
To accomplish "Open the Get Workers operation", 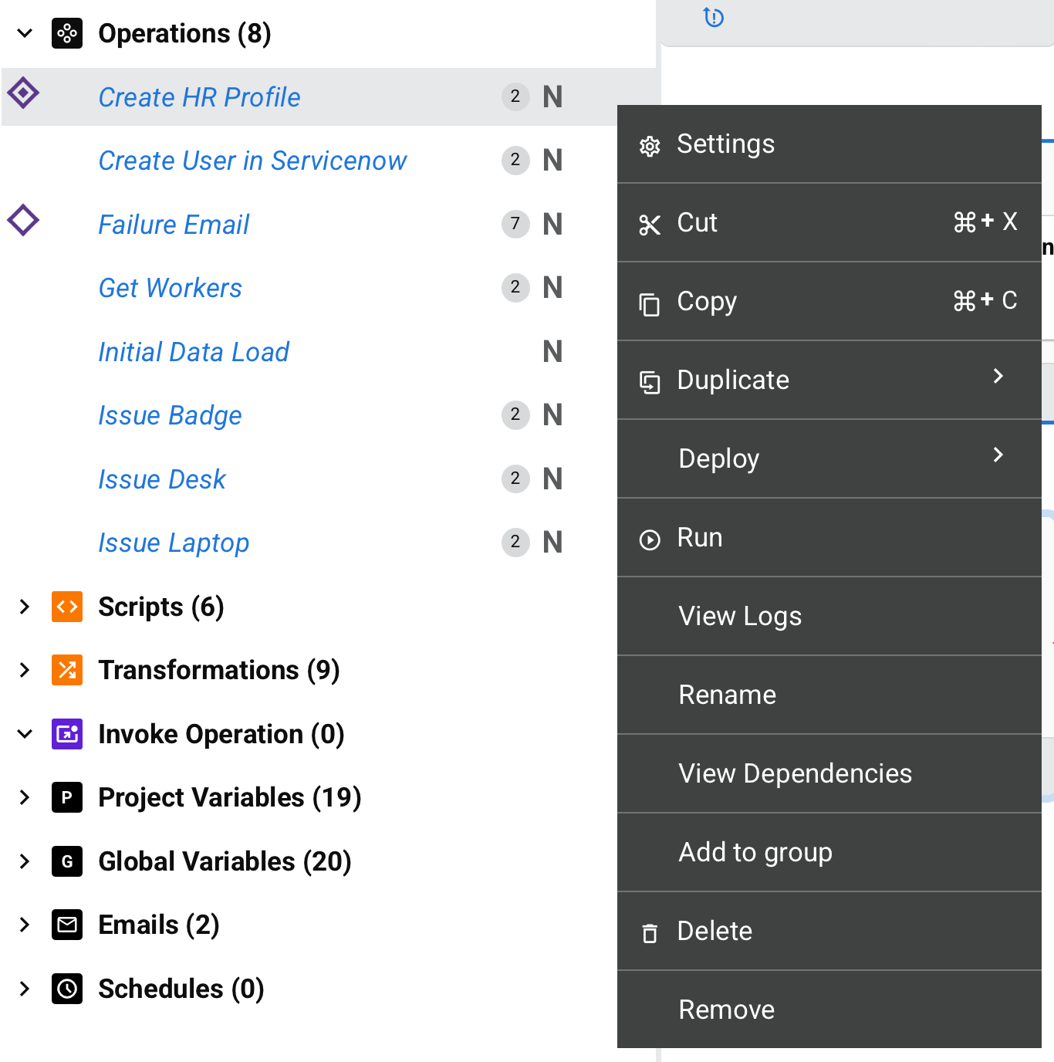I will coord(171,288).
